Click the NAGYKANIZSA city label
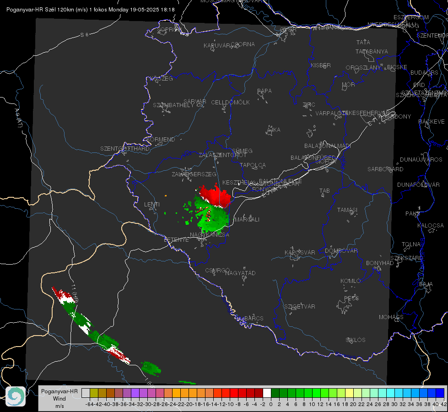448x412 pixels. pyautogui.click(x=210, y=235)
